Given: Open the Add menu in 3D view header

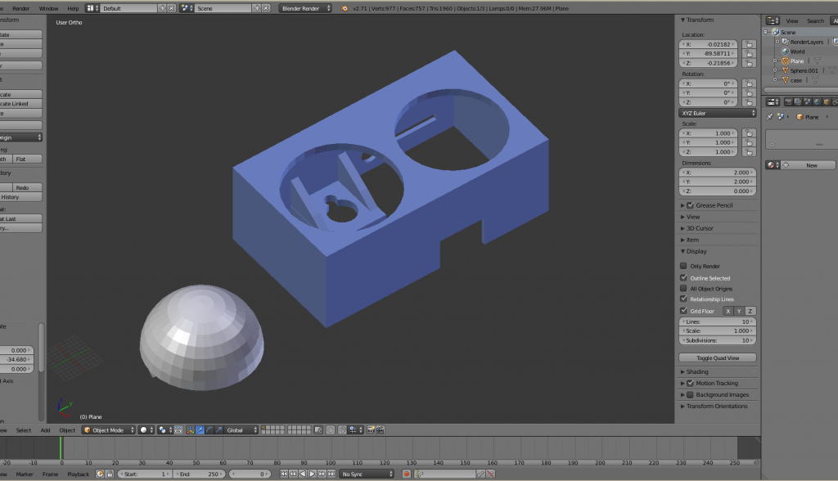Looking at the screenshot, I should click(46, 430).
